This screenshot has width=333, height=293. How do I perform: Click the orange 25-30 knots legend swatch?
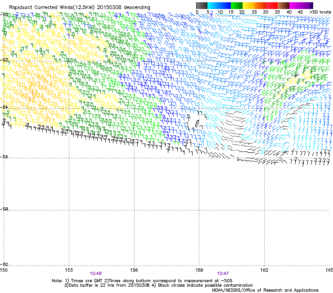(x=260, y=5)
